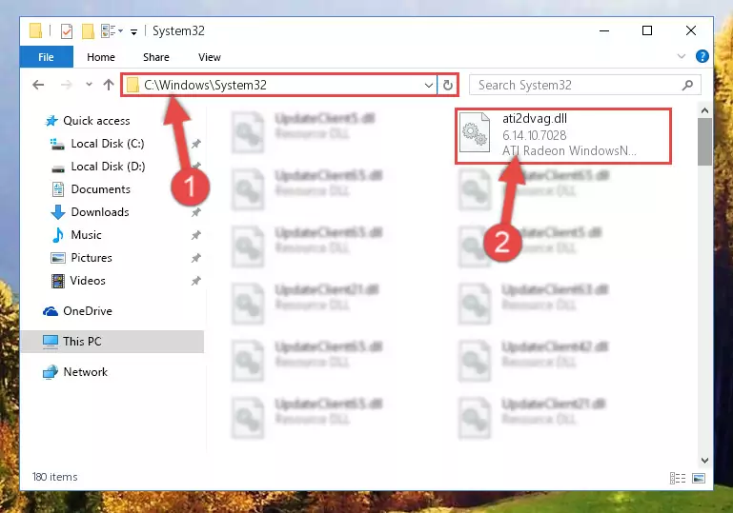Go forward with the Forward arrow
Image resolution: width=733 pixels, height=513 pixels.
(67, 85)
